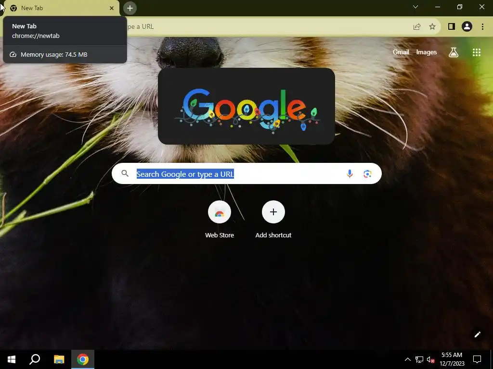Start voice search with the microphone
Image resolution: width=493 pixels, height=369 pixels.
click(x=350, y=173)
